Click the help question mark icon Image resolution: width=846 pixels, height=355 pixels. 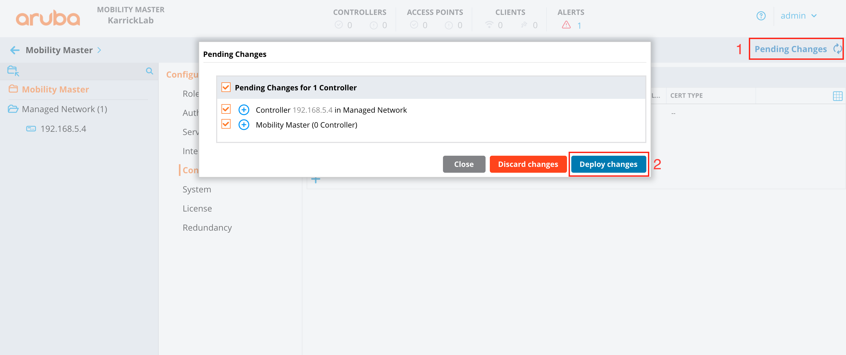coord(761,16)
